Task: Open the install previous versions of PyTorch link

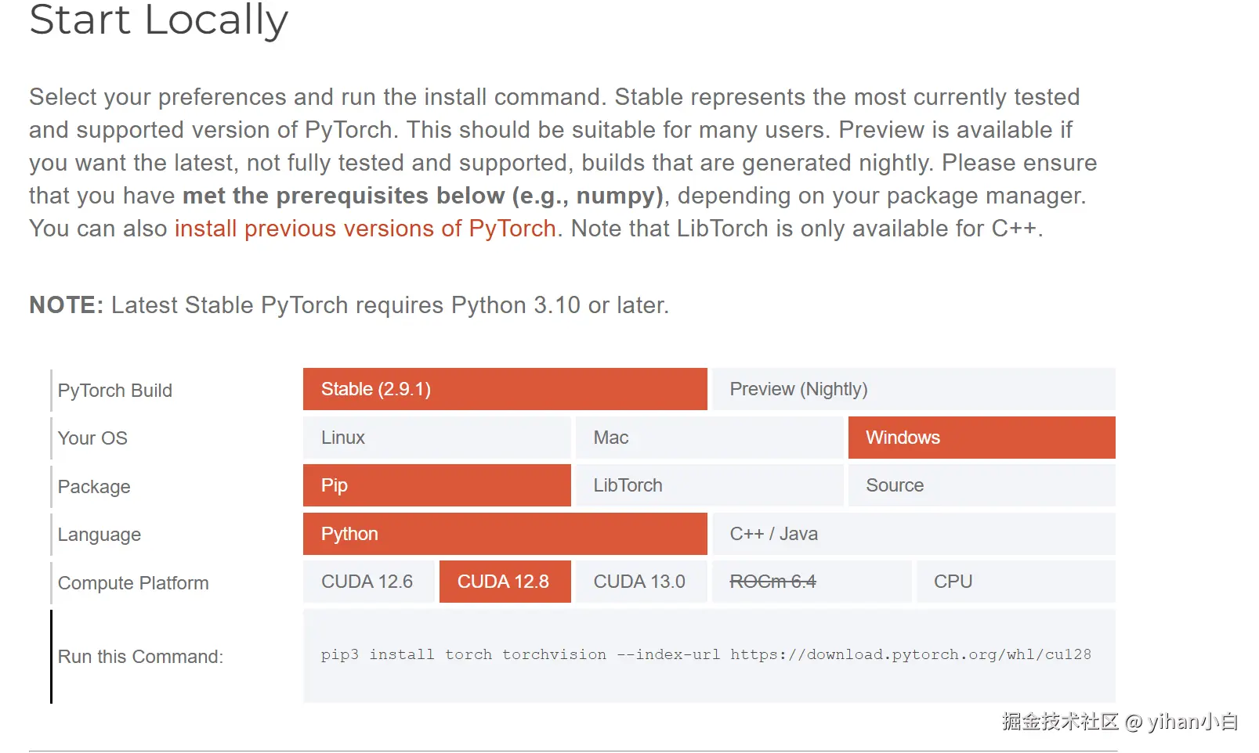Action: pyautogui.click(x=365, y=229)
